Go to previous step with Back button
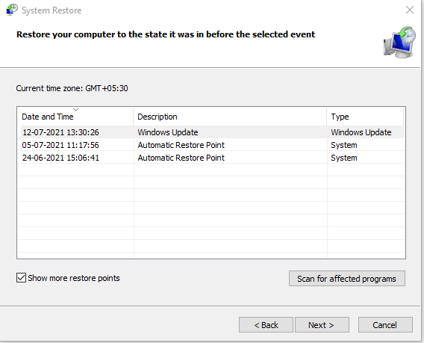Screen dimensions: 424x343 [x=266, y=325]
